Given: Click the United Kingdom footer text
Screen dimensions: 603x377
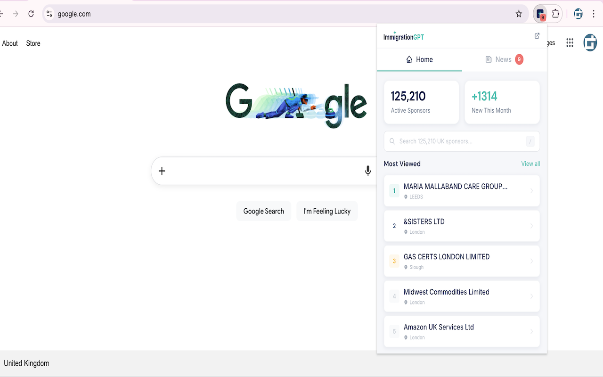Looking at the screenshot, I should (26, 363).
